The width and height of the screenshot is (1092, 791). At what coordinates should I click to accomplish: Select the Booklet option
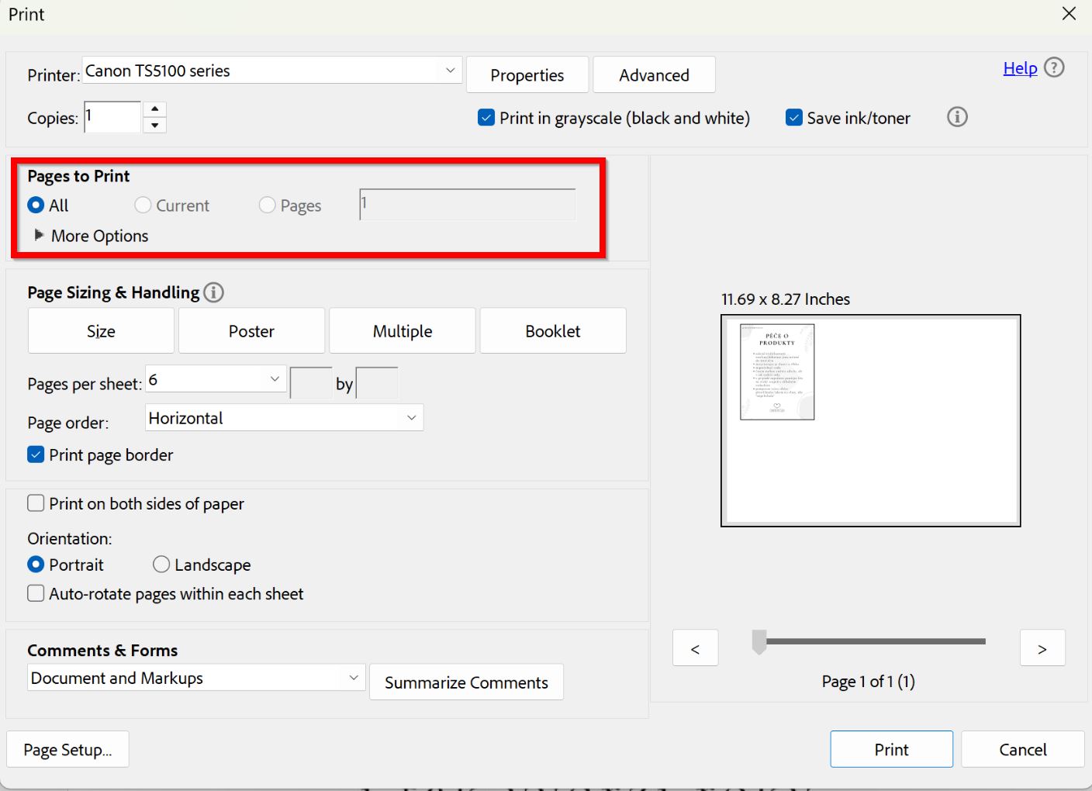(x=553, y=331)
